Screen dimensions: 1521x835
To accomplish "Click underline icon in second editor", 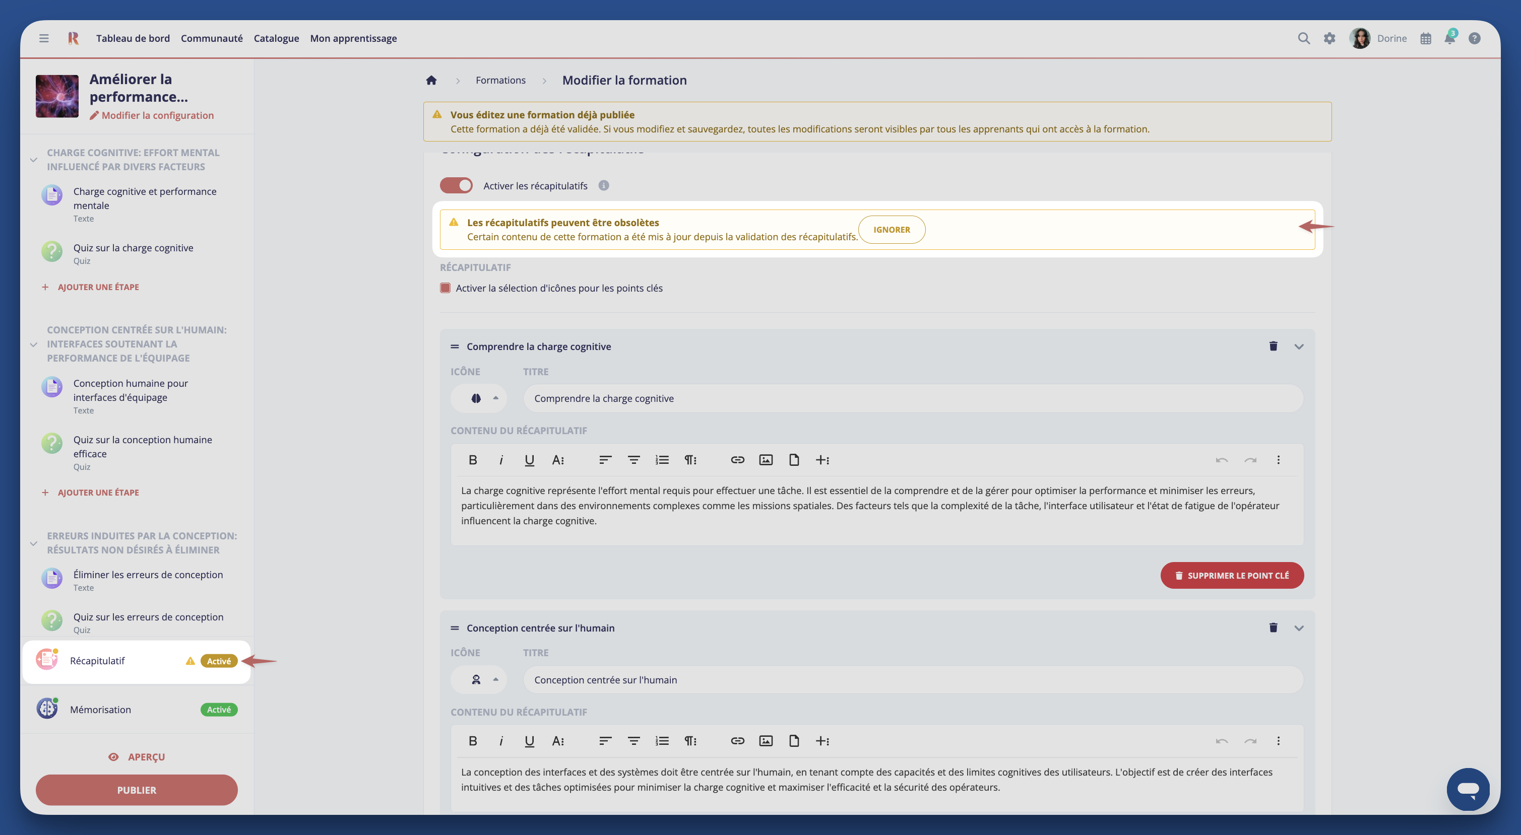I will click(x=529, y=741).
